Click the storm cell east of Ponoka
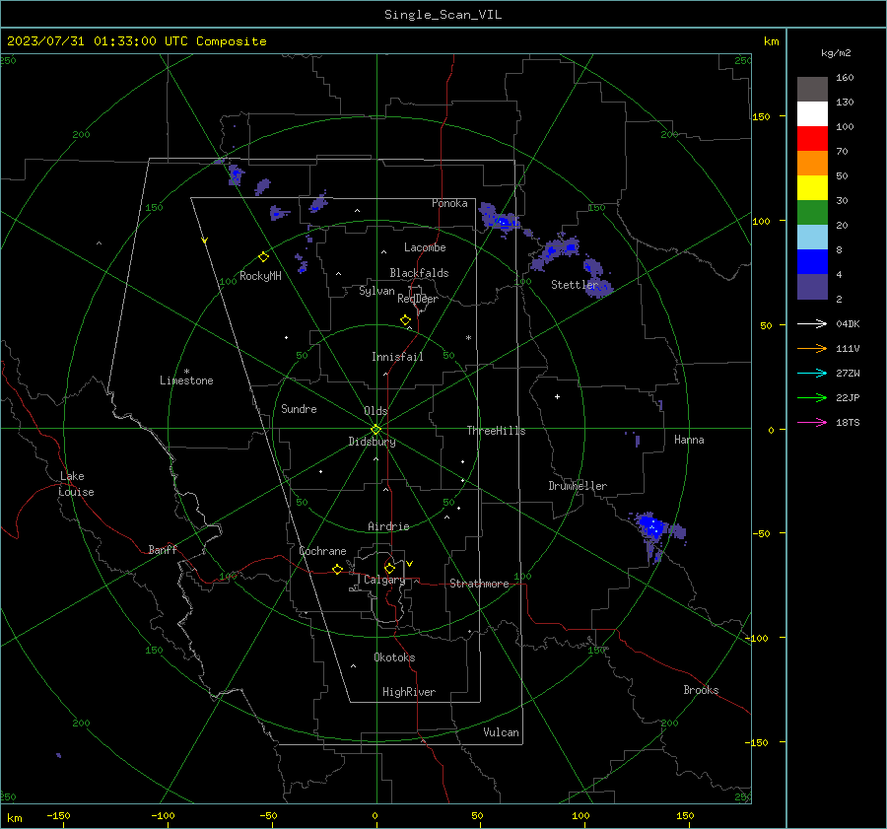 click(x=501, y=220)
